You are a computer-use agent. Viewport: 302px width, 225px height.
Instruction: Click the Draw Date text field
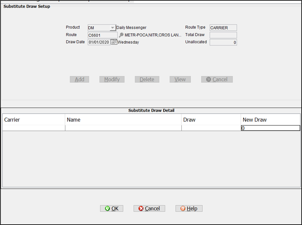tap(99, 42)
